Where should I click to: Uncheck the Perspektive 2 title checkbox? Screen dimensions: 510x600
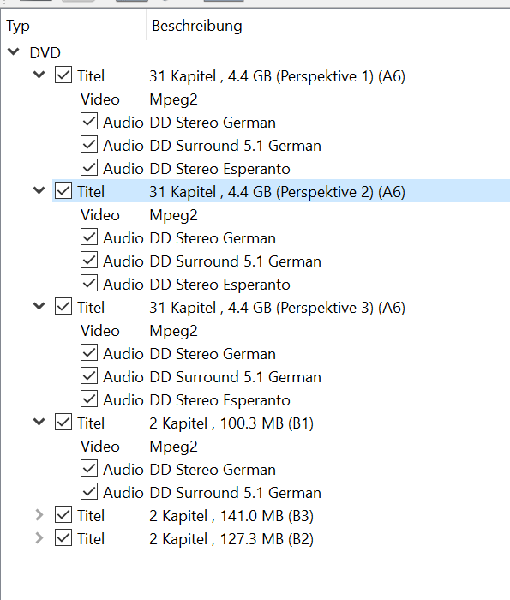point(63,190)
